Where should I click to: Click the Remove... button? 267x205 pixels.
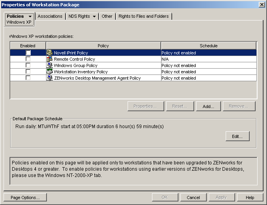[239, 106]
